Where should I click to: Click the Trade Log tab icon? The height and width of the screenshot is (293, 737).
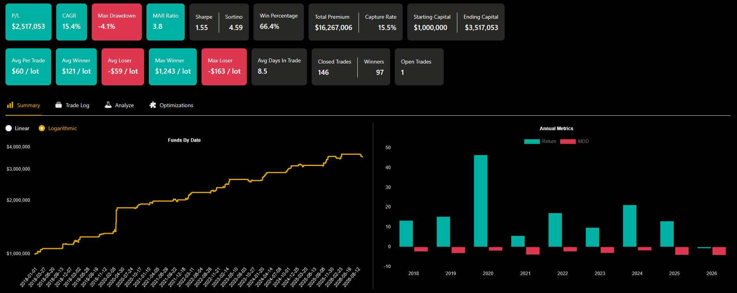click(x=59, y=105)
